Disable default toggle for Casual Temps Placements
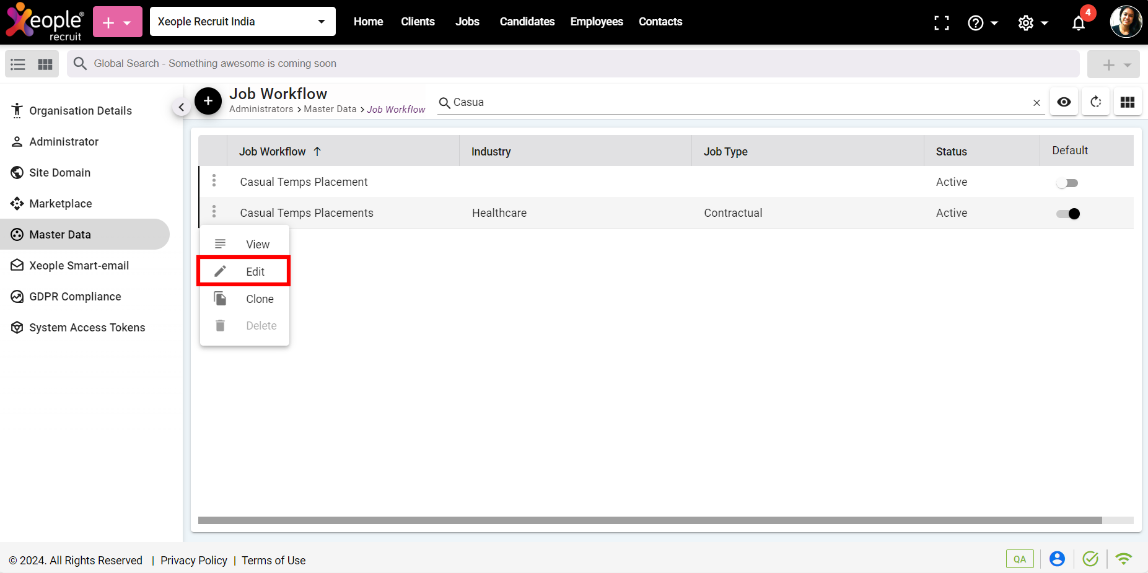Image resolution: width=1148 pixels, height=573 pixels. tap(1068, 214)
